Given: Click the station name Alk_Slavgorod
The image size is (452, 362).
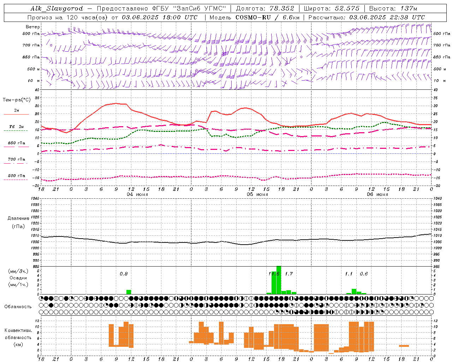Looking at the screenshot, I should pos(56,8).
